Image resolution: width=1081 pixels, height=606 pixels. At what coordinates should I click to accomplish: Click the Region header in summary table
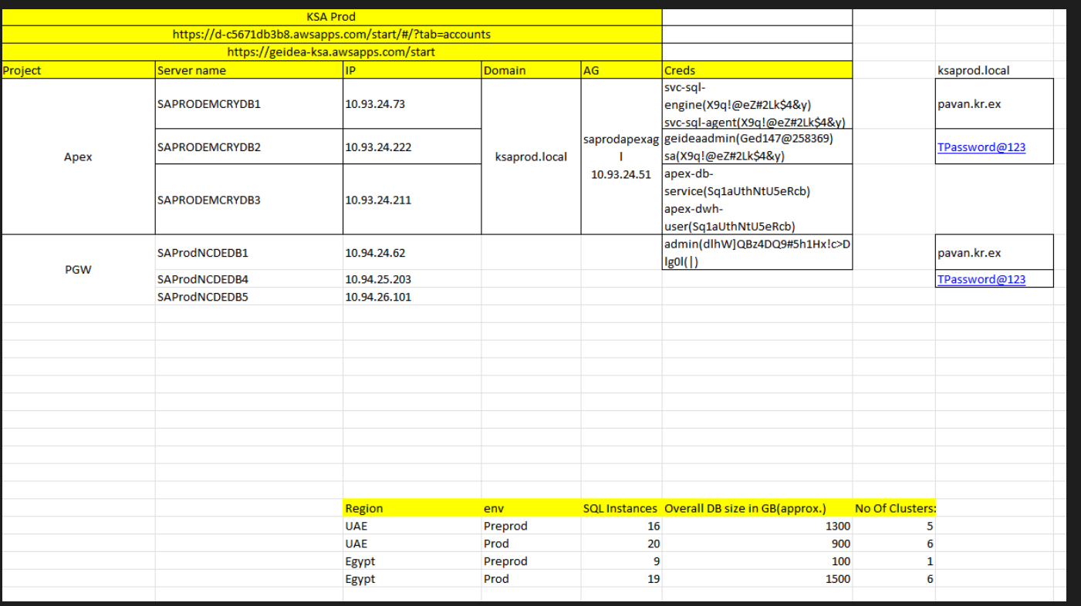364,508
